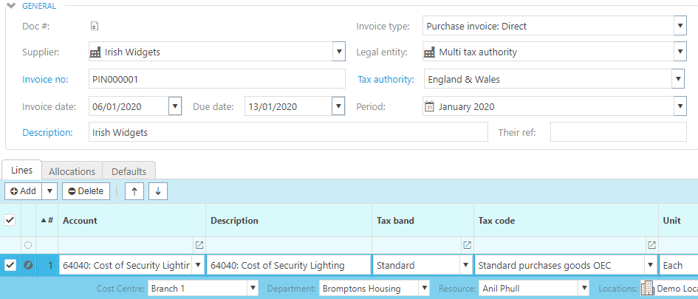The width and height of the screenshot is (698, 299).
Task: Switch to the Allocations tab
Action: coord(72,171)
